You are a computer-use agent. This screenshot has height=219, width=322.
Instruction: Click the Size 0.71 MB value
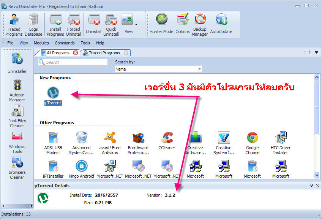point(103,203)
